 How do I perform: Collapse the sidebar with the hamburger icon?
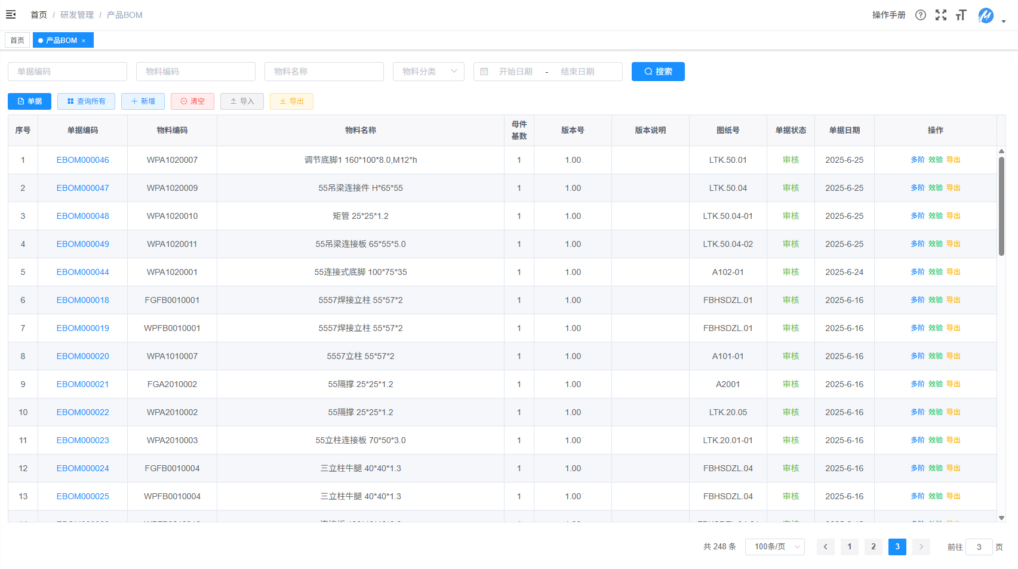click(11, 14)
